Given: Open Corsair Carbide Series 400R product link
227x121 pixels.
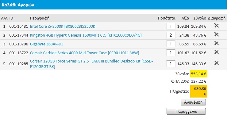Looking at the screenshot, I should 84,53.
